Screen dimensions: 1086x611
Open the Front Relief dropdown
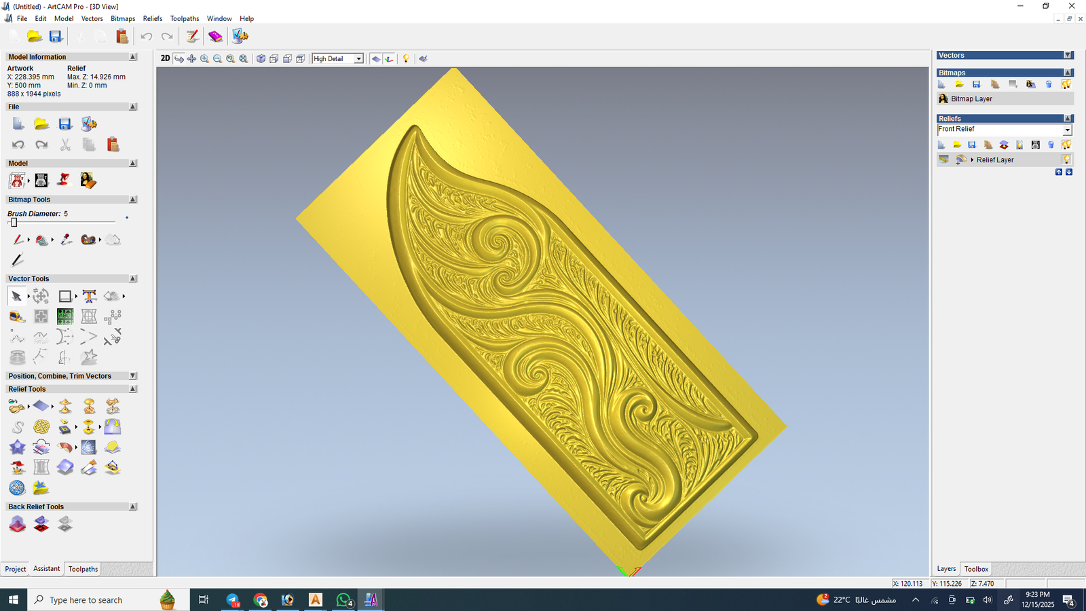click(1067, 130)
